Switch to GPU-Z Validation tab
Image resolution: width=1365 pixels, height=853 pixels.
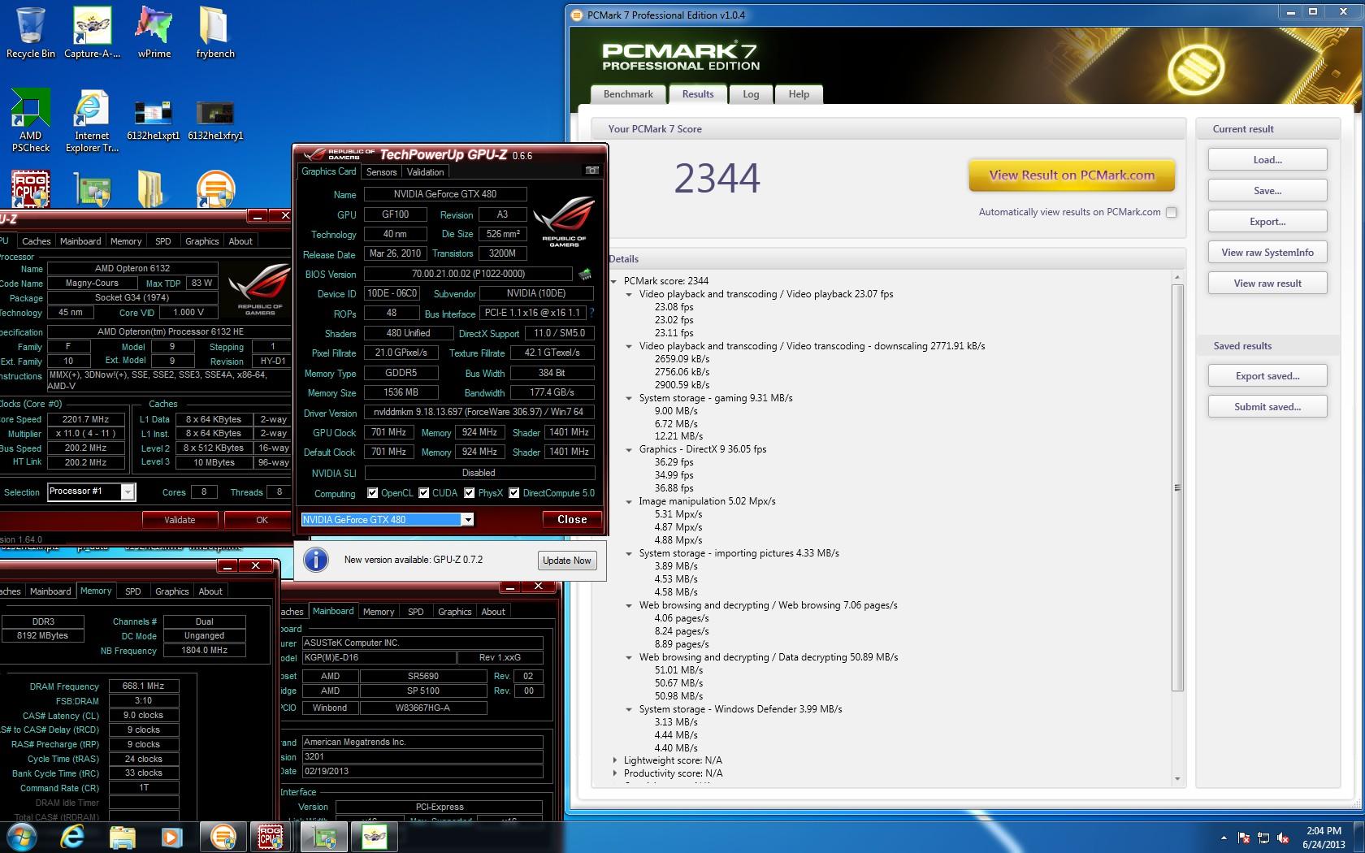pos(425,171)
